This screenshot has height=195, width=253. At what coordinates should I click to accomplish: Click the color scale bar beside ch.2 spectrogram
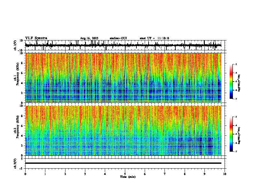(231, 134)
